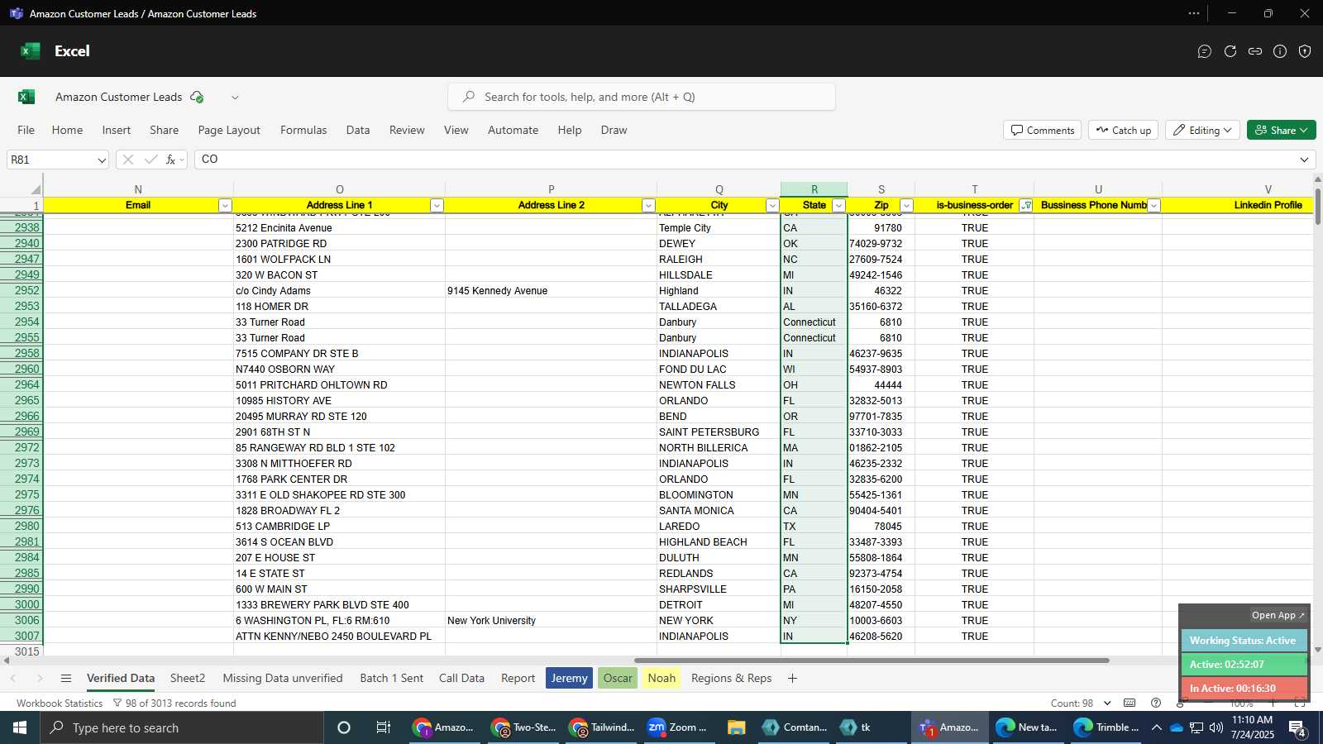Click Workbook Statistics in status bar
The image size is (1323, 744).
[x=60, y=703]
